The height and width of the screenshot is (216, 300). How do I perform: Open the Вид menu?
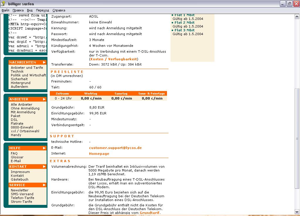click(30, 10)
